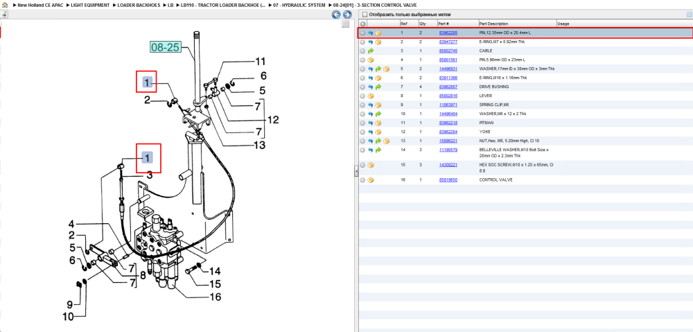Click blue arrow icon in E-RING M16 row
693x332 pixels.
coord(370,78)
